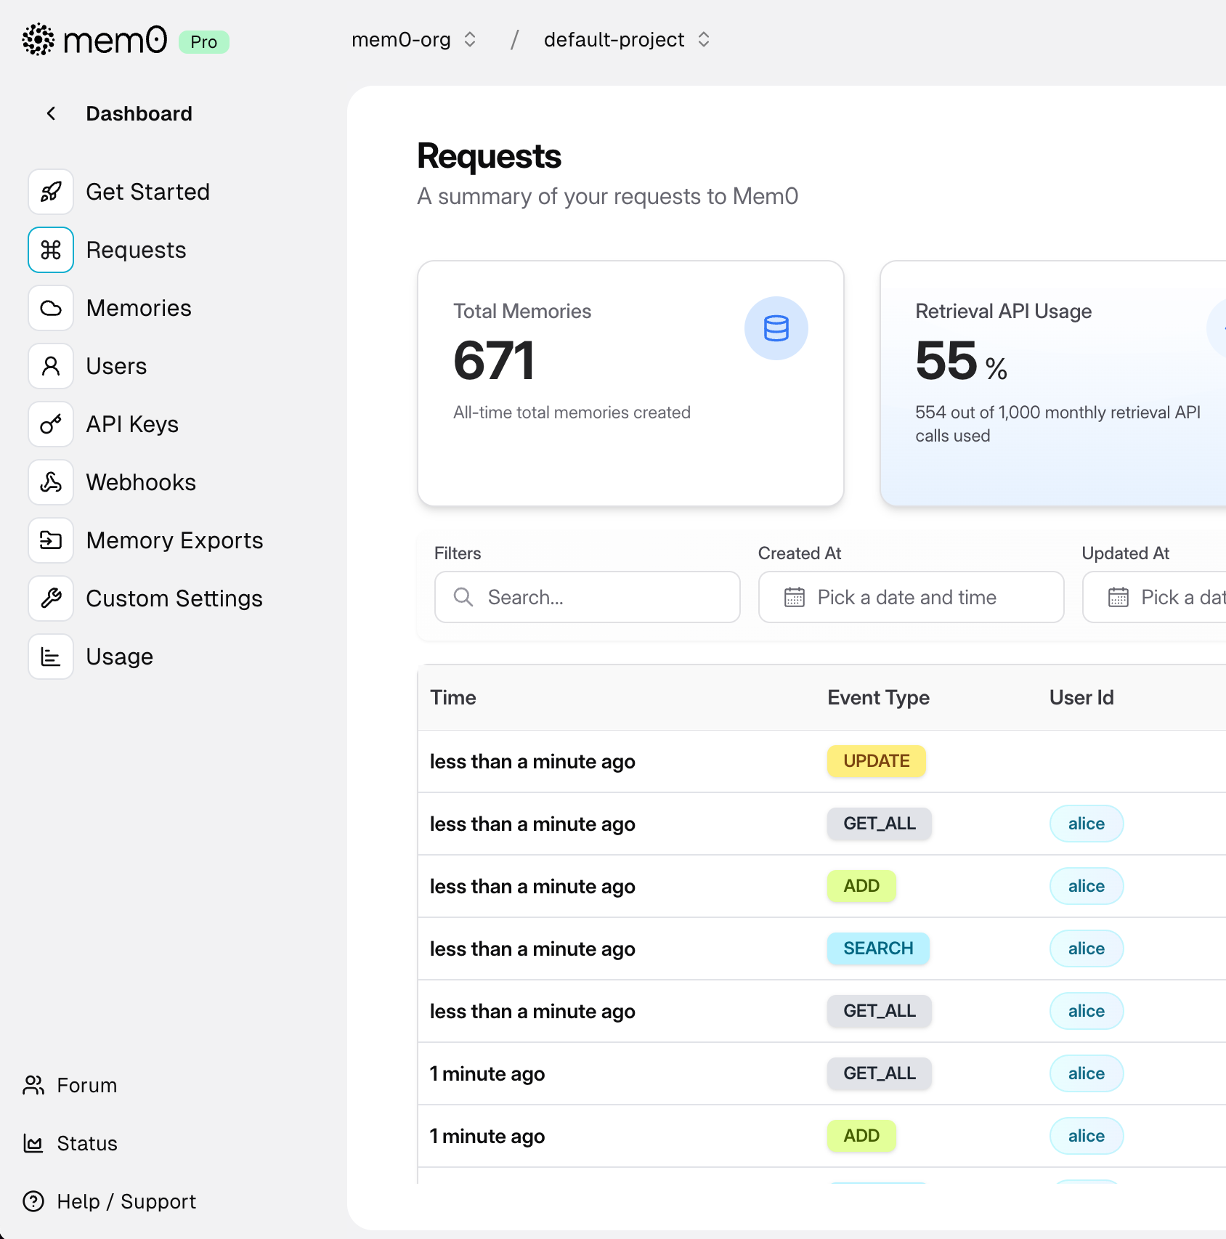Click calendar icon in Updated At field
The image size is (1226, 1239).
[x=1119, y=597]
